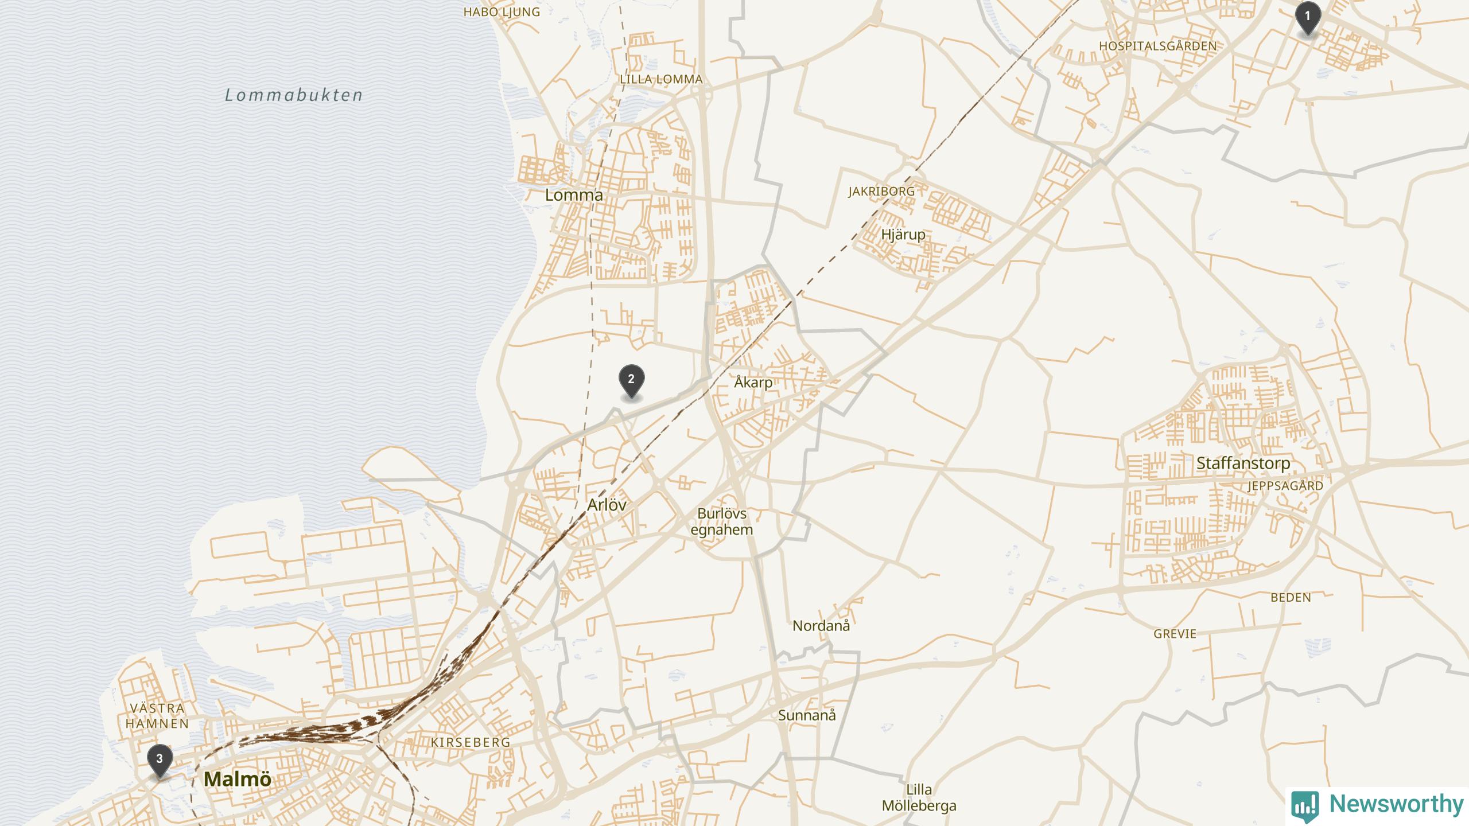
Task: Click the Kirseberg district label
Action: click(471, 742)
